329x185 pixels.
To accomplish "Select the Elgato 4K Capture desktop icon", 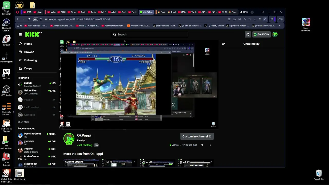I will coord(6,25).
